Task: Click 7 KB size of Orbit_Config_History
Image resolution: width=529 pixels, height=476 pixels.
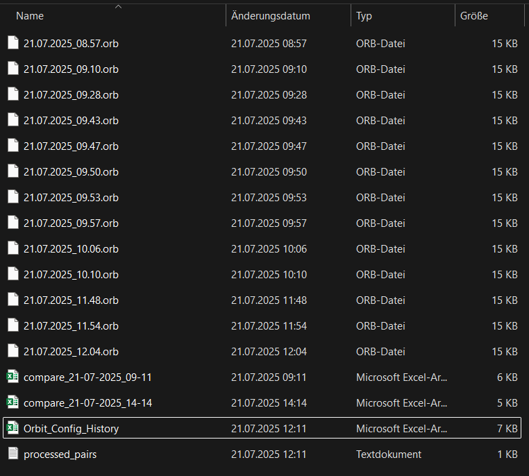Action: pos(507,428)
